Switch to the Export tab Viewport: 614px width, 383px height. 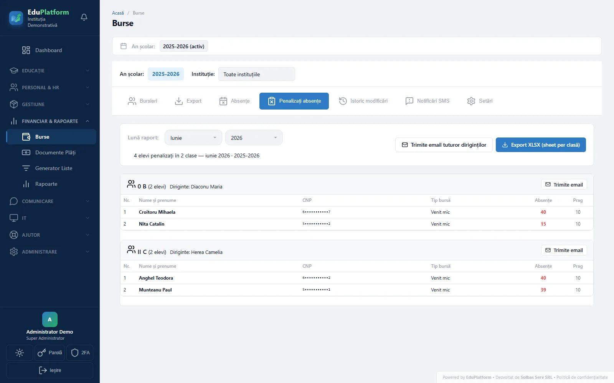click(x=188, y=101)
